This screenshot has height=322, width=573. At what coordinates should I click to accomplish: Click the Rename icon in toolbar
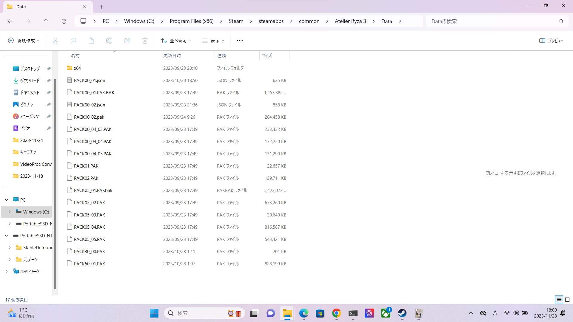click(109, 41)
